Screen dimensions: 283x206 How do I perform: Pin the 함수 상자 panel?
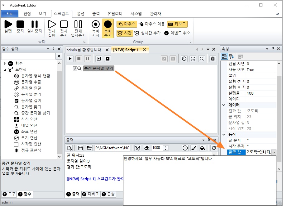53,49
